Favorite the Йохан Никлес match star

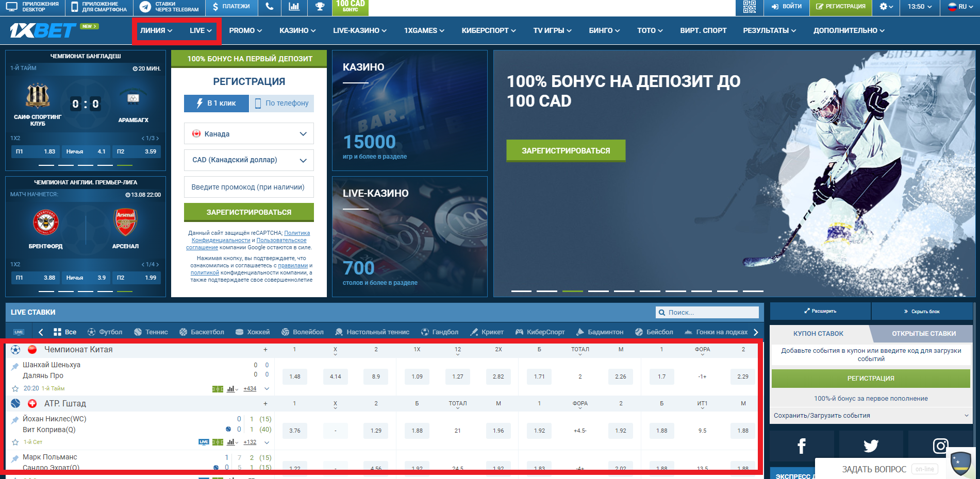coord(15,442)
